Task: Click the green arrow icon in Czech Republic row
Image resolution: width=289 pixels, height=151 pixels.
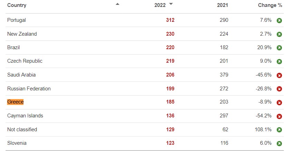Action: point(279,61)
